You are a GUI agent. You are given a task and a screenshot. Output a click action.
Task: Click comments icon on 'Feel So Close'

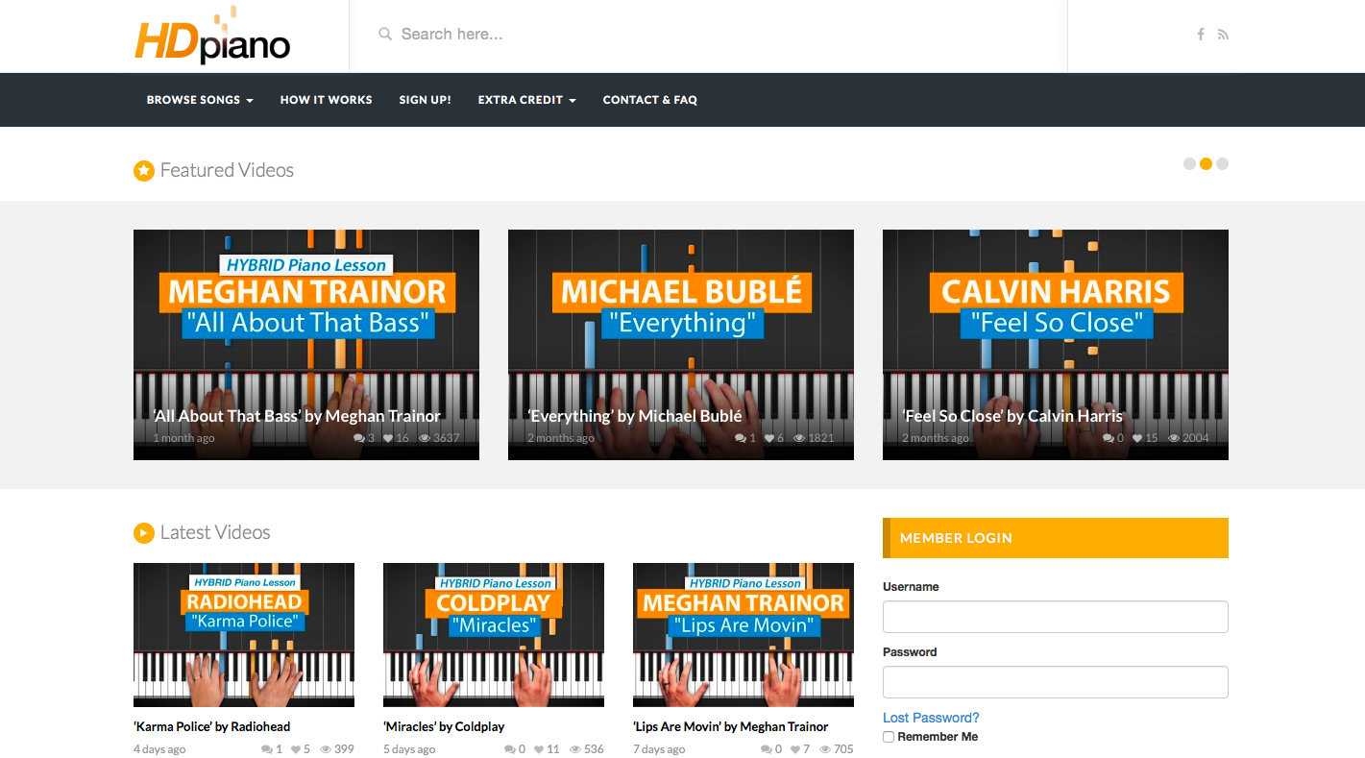(1109, 438)
